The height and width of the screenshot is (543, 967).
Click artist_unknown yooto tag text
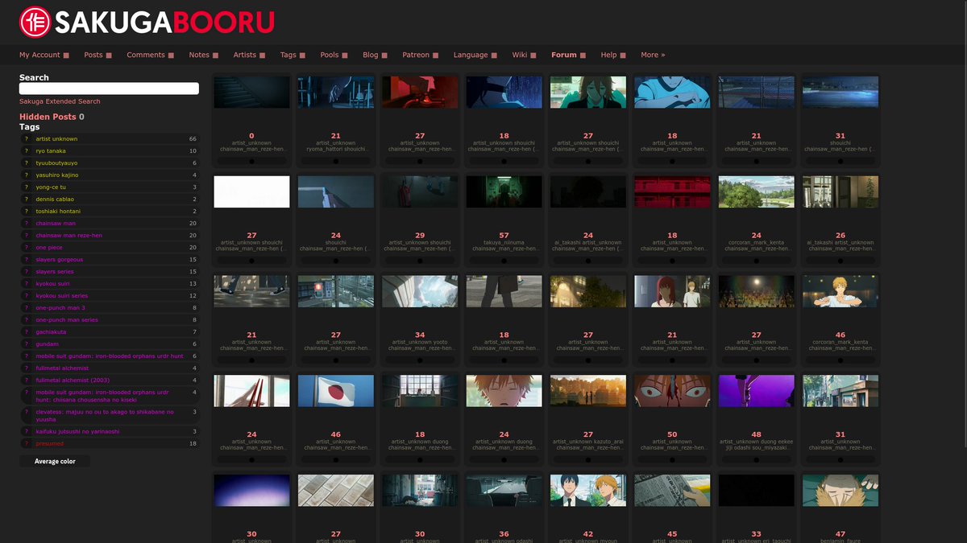pyautogui.click(x=420, y=342)
